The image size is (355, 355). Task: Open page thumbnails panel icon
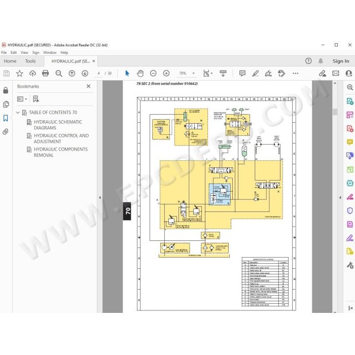pos(6,104)
